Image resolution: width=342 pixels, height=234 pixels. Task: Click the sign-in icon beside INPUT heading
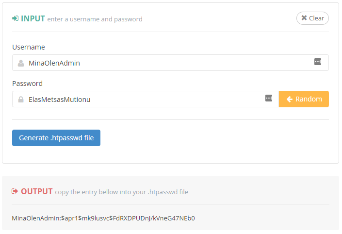coord(15,18)
